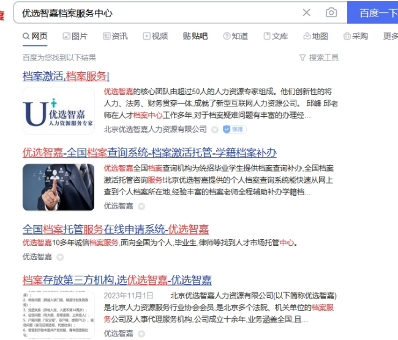This screenshot has height=340, width=398.
Task: Open image search via camera icon
Action: pos(331,12)
